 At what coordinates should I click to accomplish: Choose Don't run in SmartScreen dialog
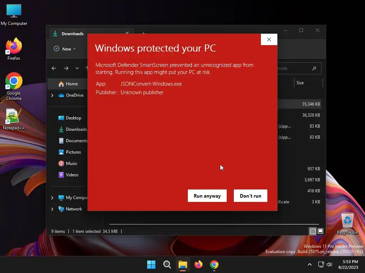pos(251,196)
